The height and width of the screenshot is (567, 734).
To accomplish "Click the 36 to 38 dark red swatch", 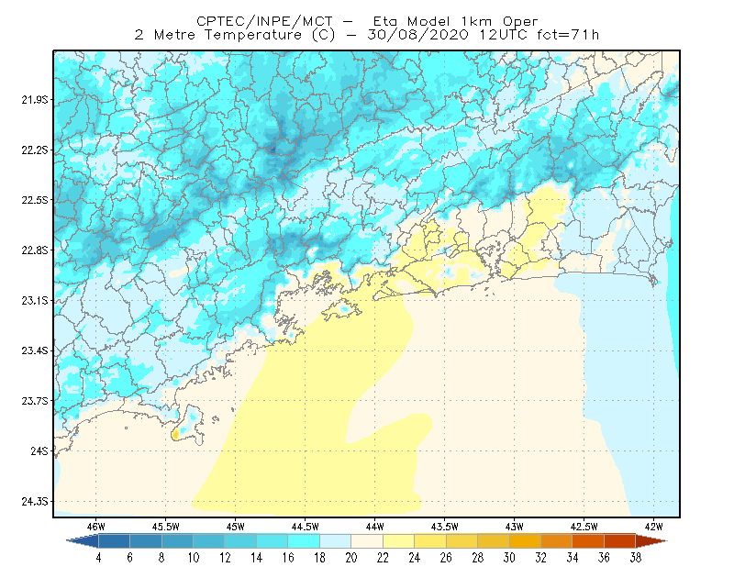I will (x=620, y=541).
